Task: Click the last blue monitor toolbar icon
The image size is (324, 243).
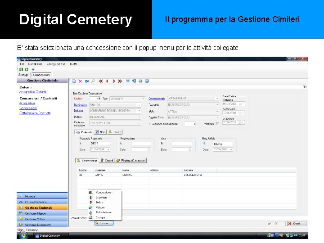Action: (147, 81)
